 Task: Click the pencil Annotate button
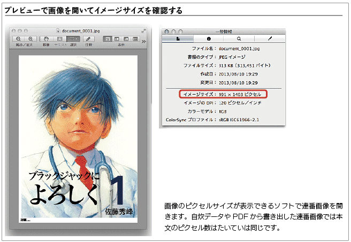(x=89, y=39)
